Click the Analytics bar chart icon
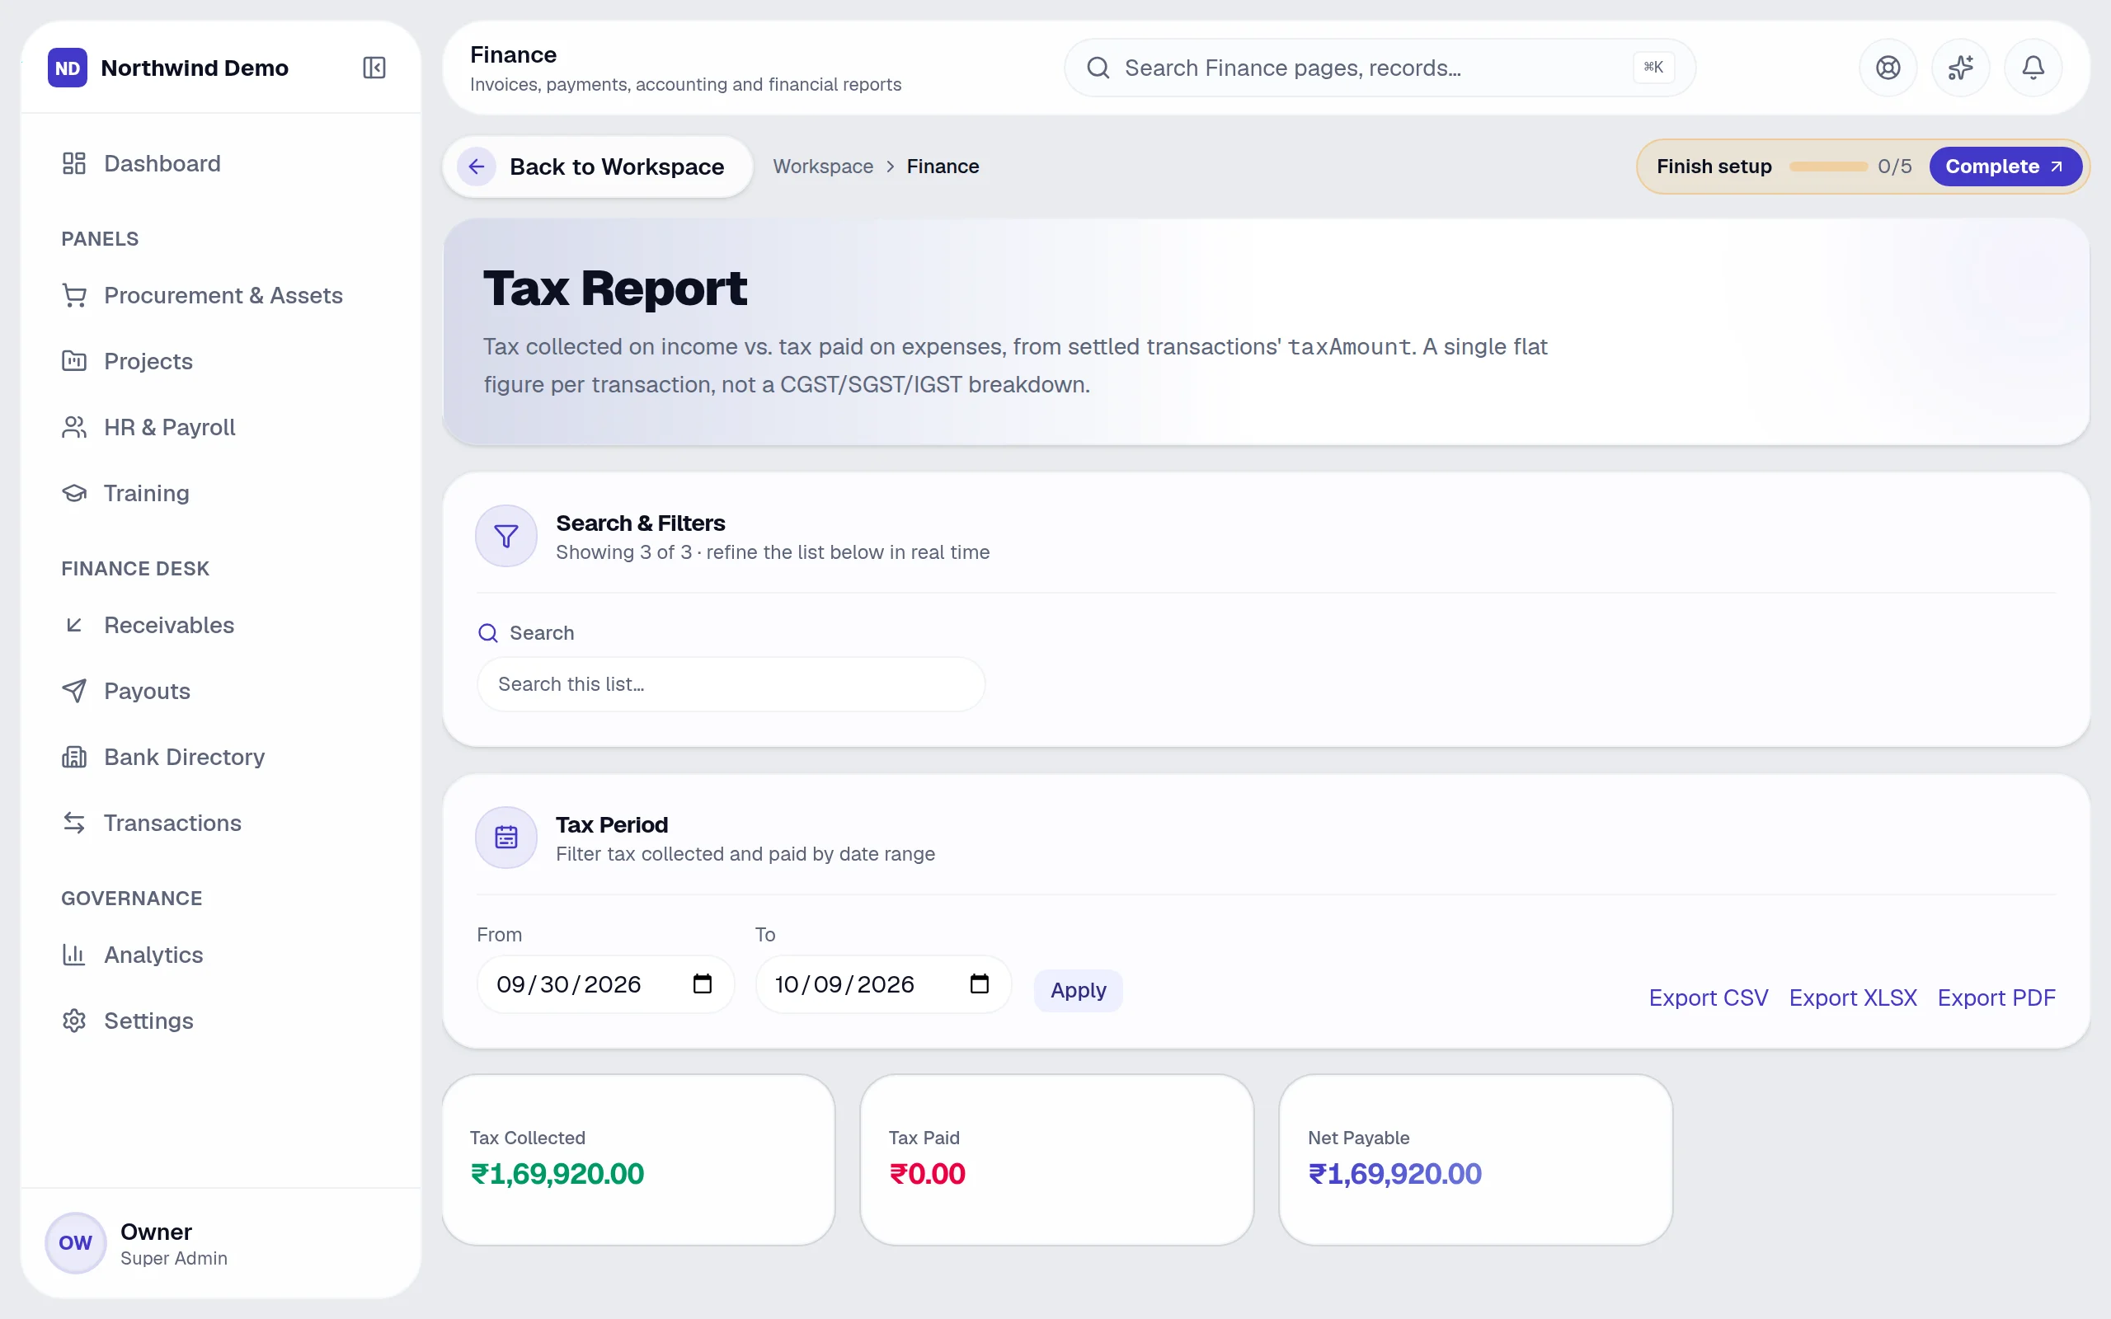The height and width of the screenshot is (1319, 2111). click(74, 955)
